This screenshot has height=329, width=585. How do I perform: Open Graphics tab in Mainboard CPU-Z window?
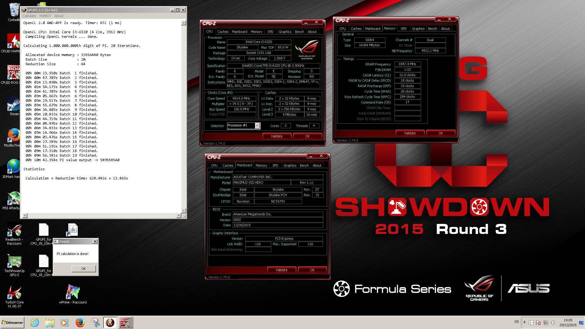point(290,165)
